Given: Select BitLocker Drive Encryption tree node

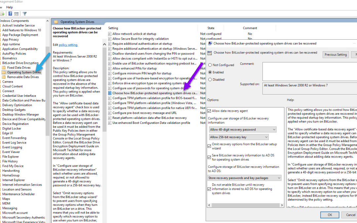Looking at the screenshot, I should point(20,63).
